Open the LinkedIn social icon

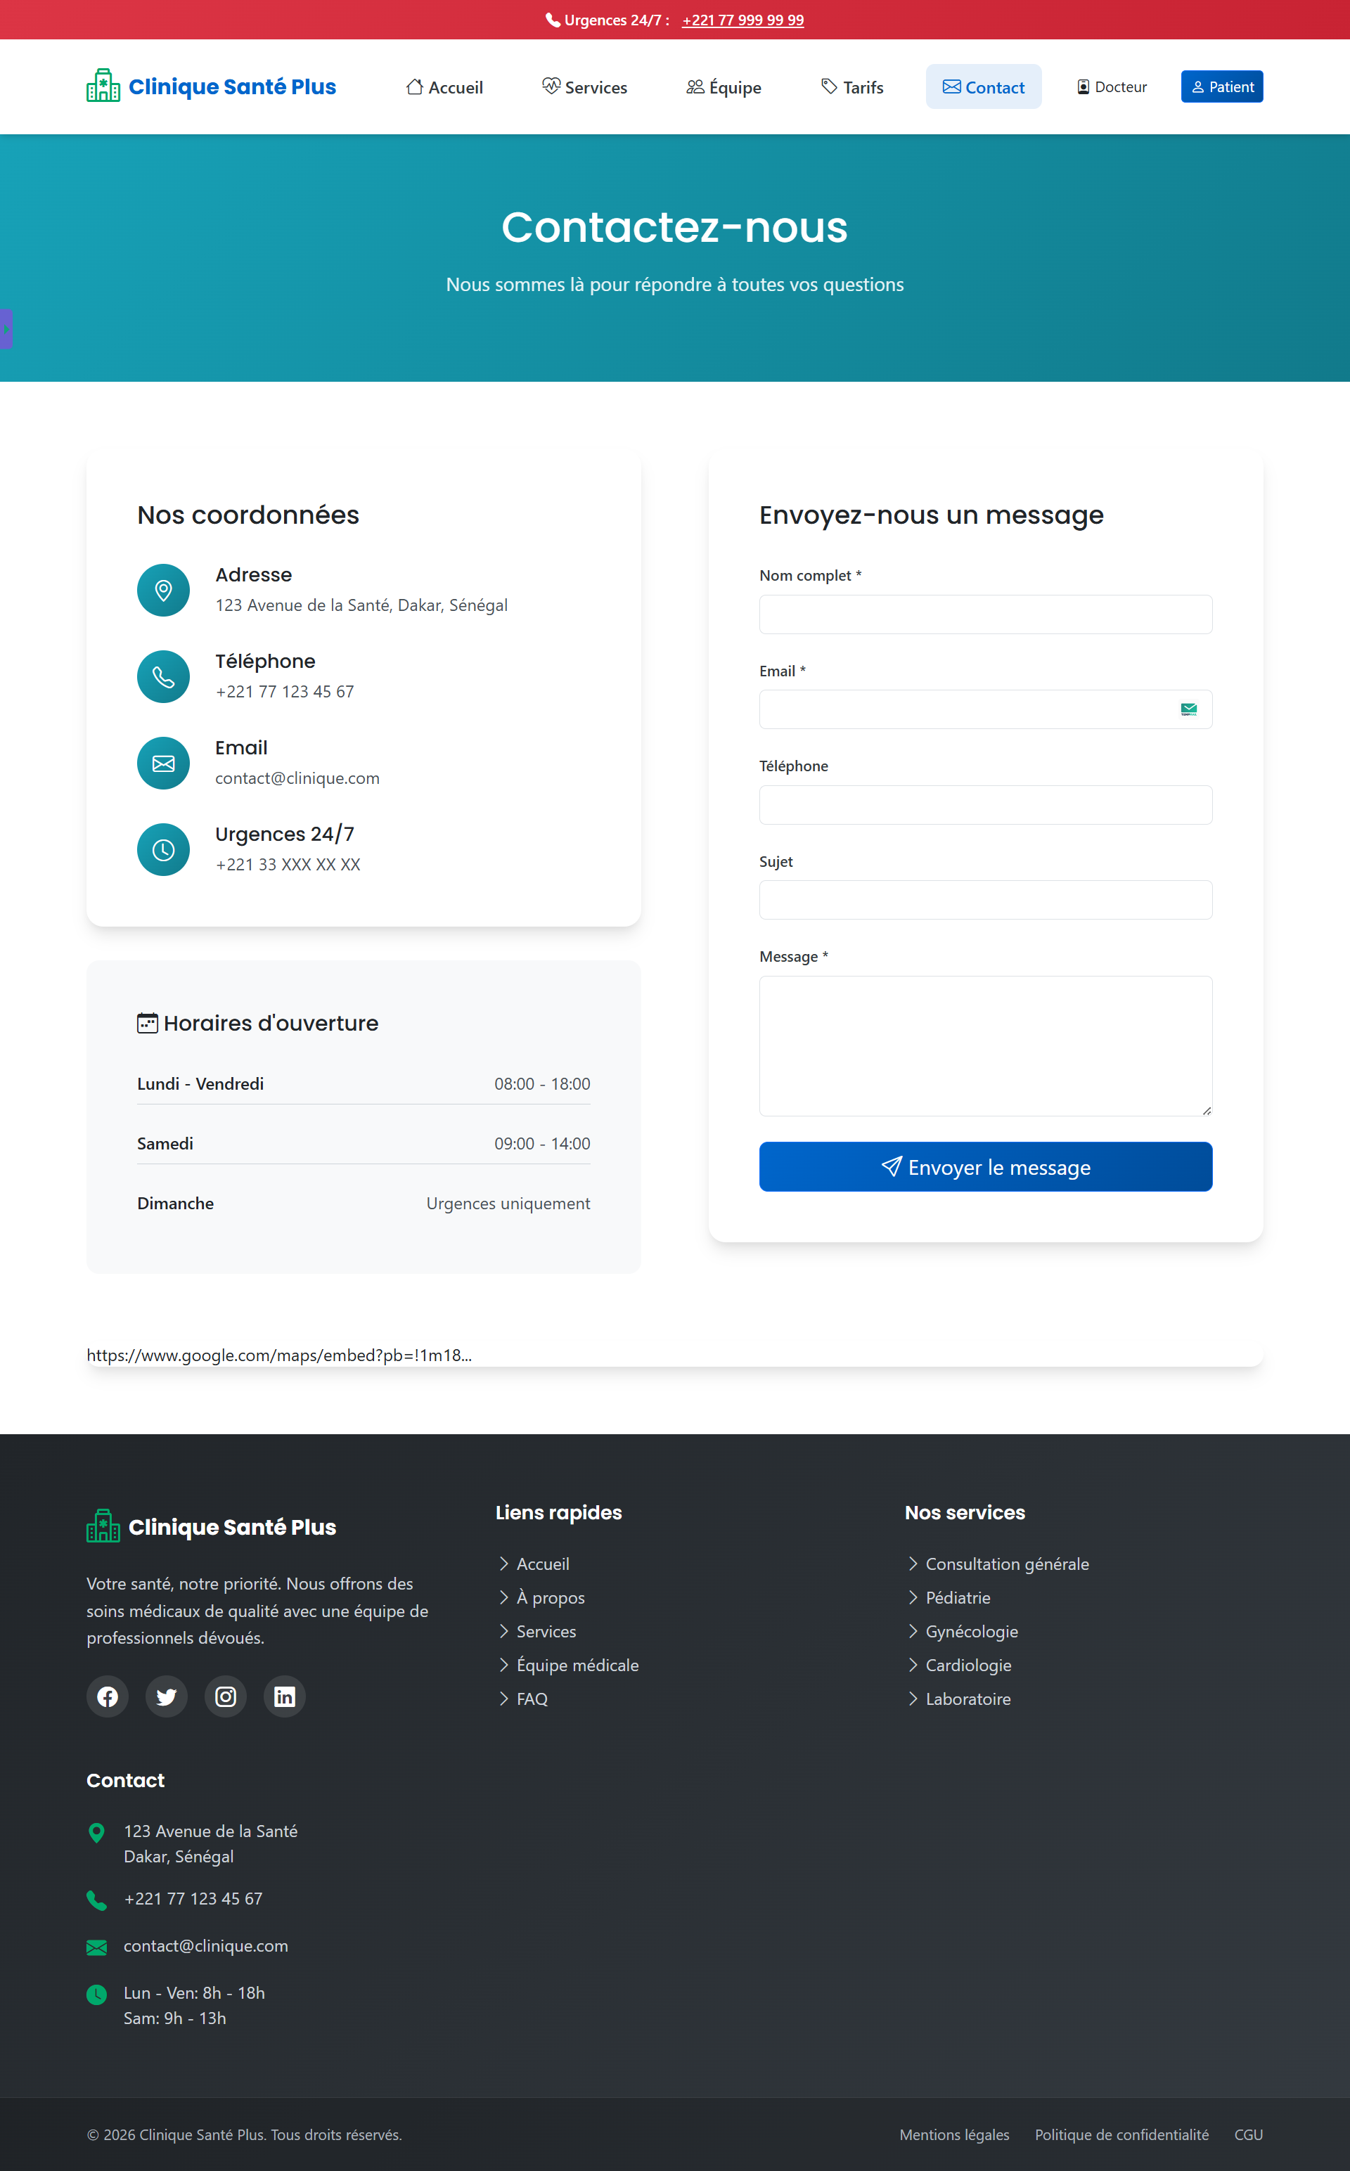285,1696
